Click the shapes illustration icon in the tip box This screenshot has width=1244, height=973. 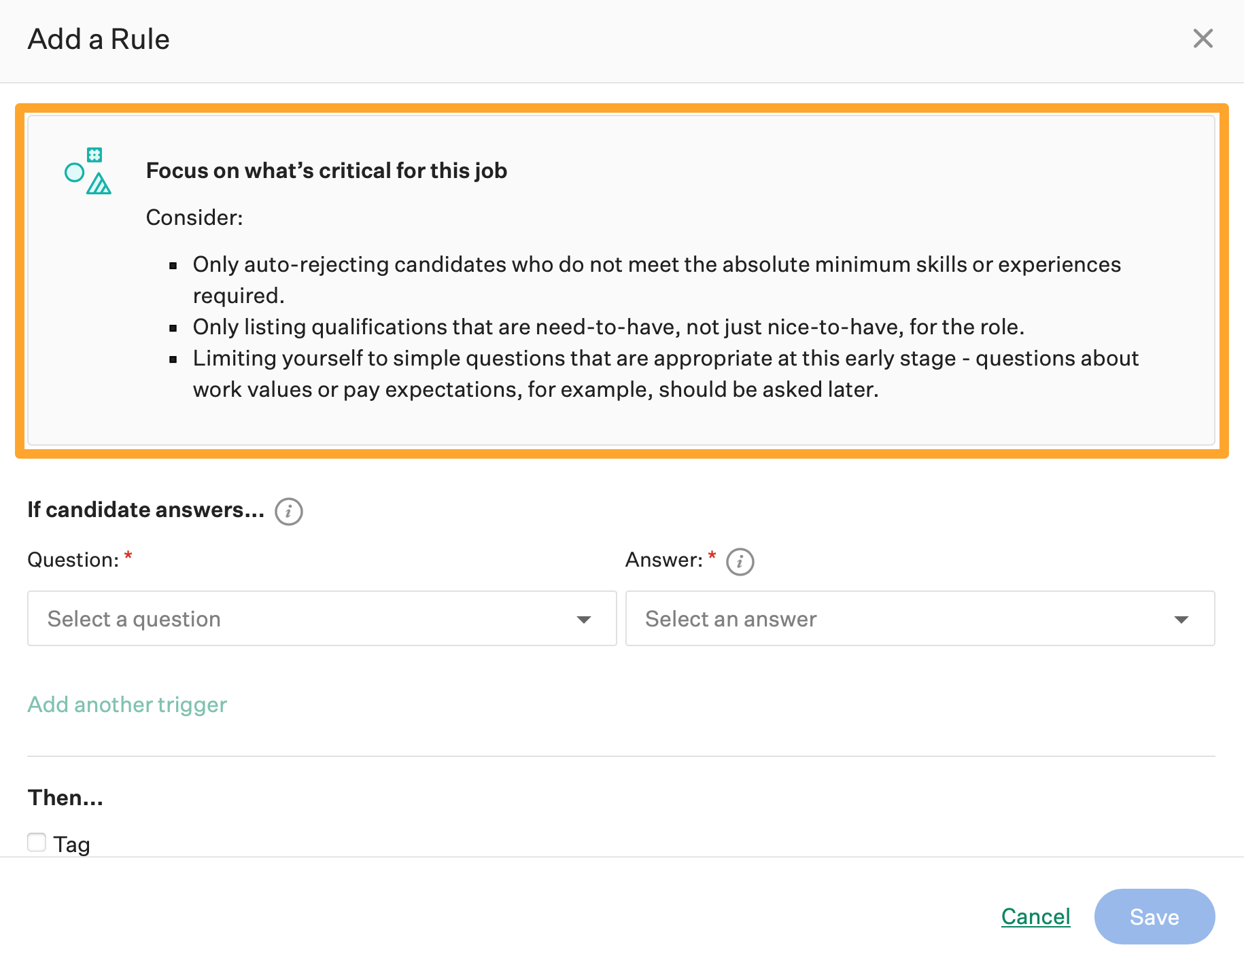[x=88, y=171]
